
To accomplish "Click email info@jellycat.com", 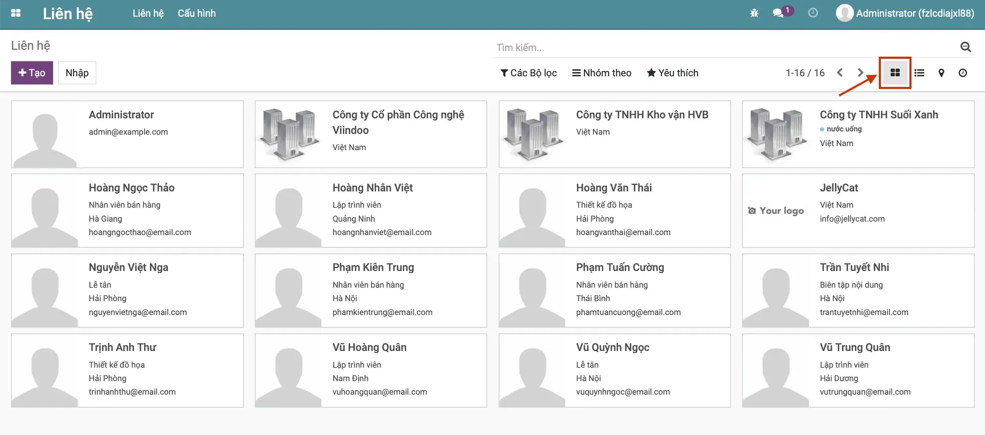I will (852, 219).
